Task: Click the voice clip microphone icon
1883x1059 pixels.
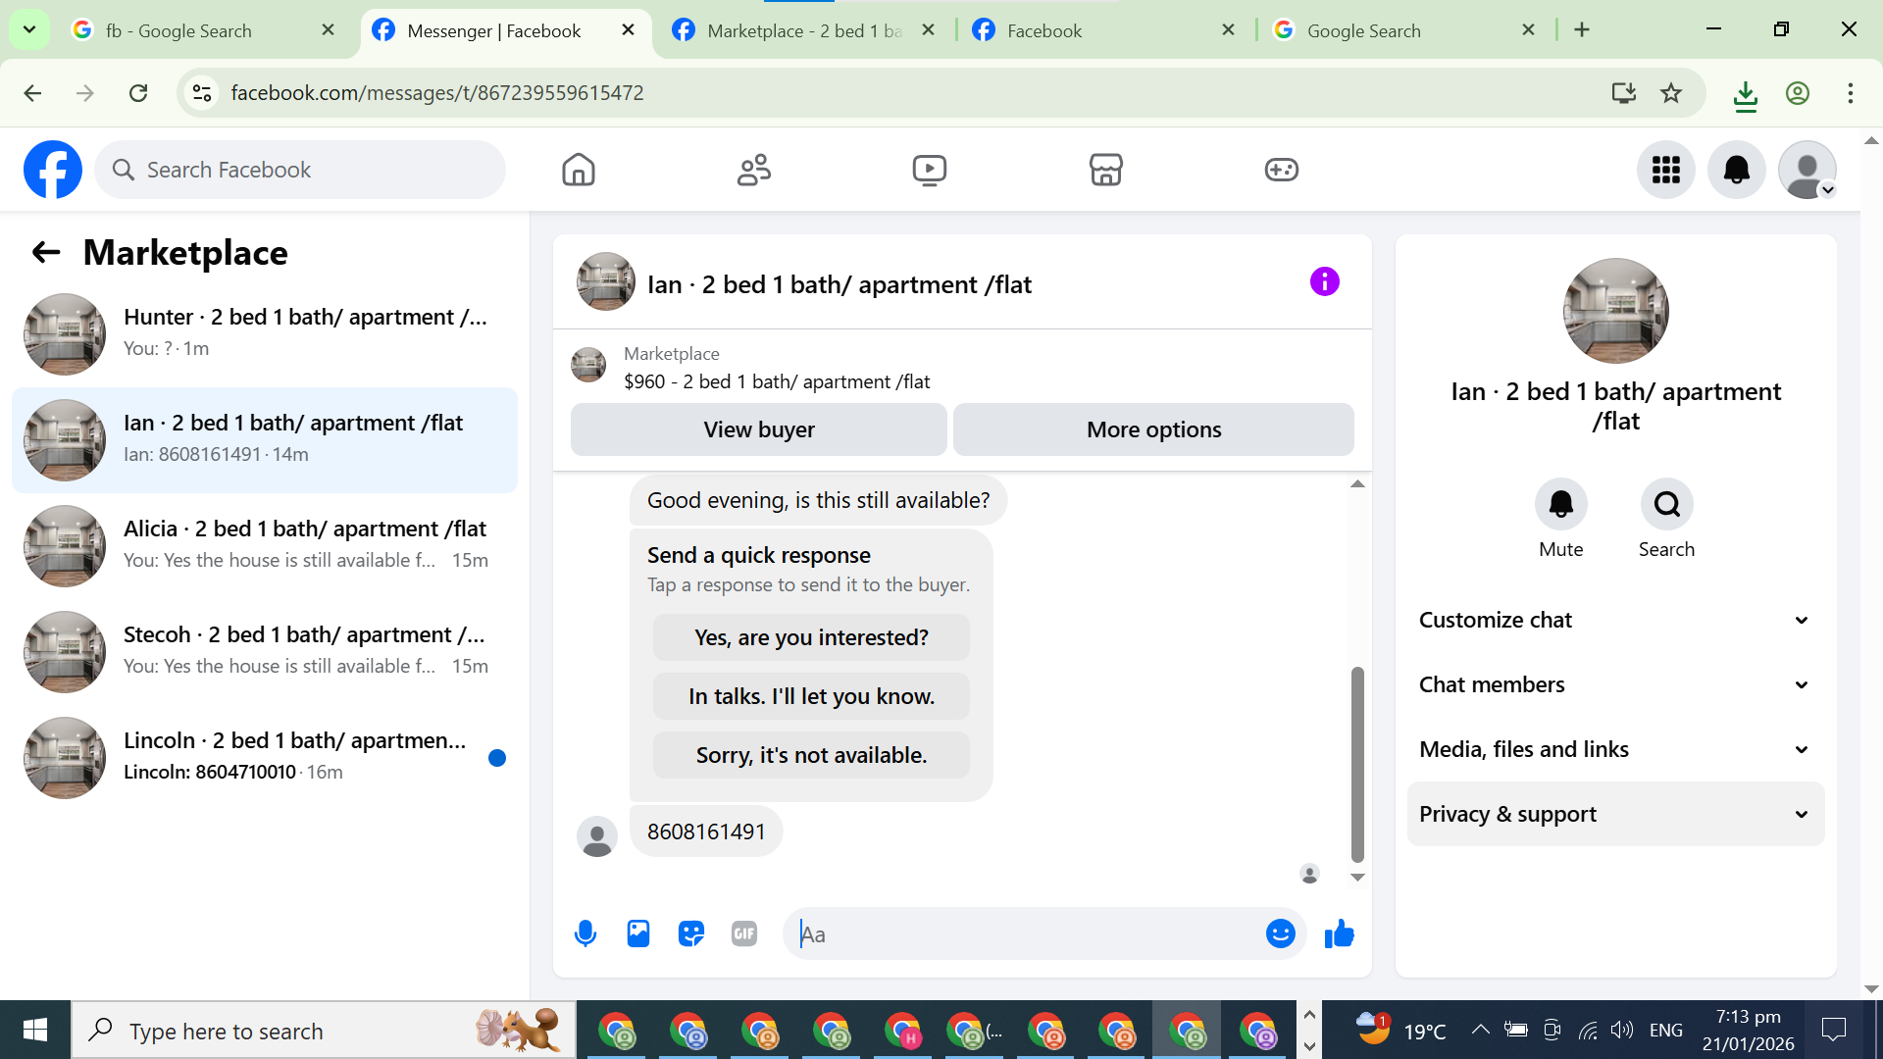Action: [585, 933]
